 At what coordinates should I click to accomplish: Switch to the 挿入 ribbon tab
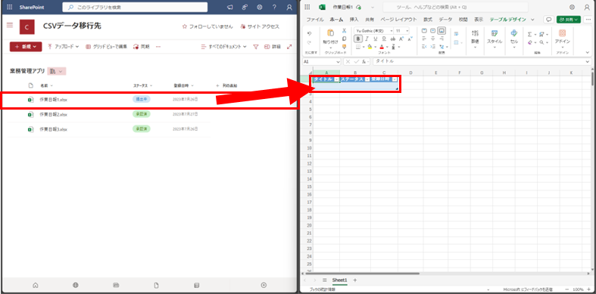[354, 20]
